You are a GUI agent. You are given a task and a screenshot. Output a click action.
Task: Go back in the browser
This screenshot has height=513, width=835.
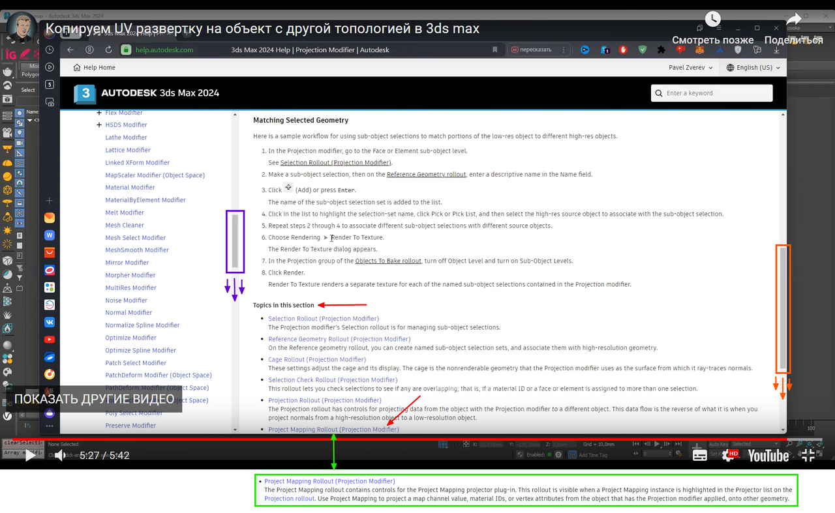tap(70, 50)
